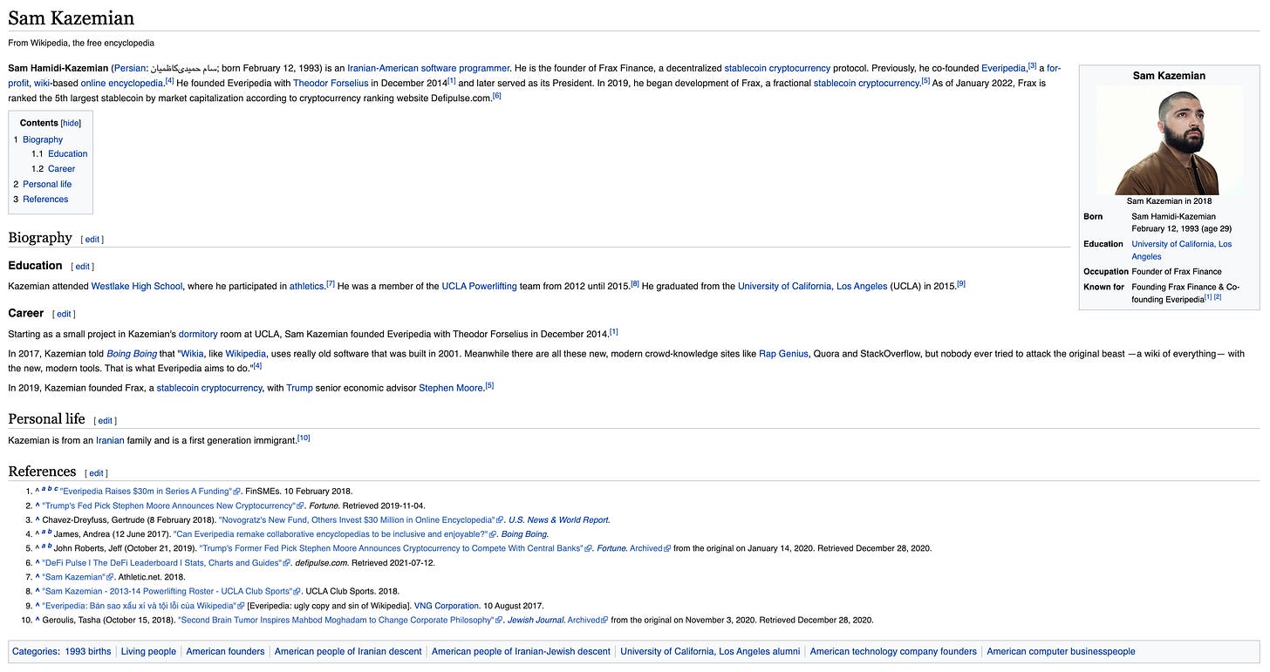Open References entry in Contents box
This screenshot has width=1270, height=672.
coord(45,199)
